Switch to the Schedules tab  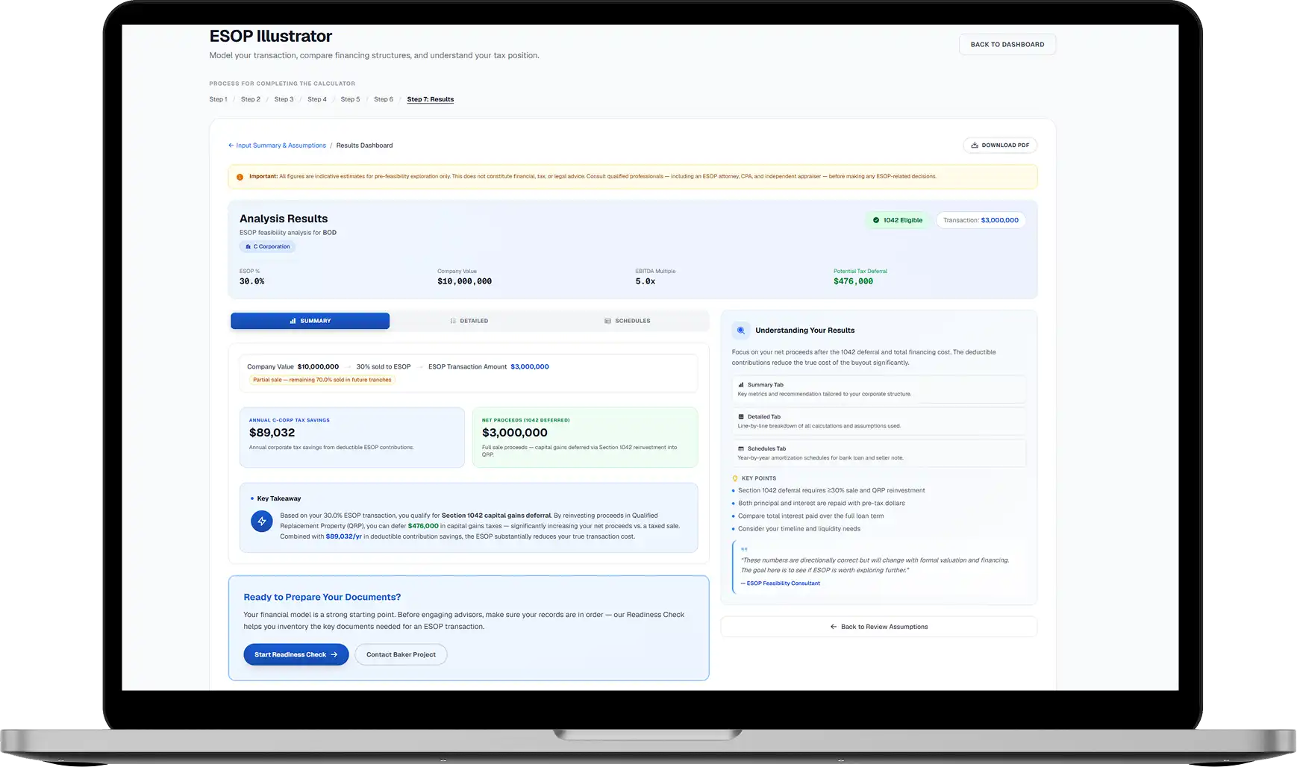627,321
